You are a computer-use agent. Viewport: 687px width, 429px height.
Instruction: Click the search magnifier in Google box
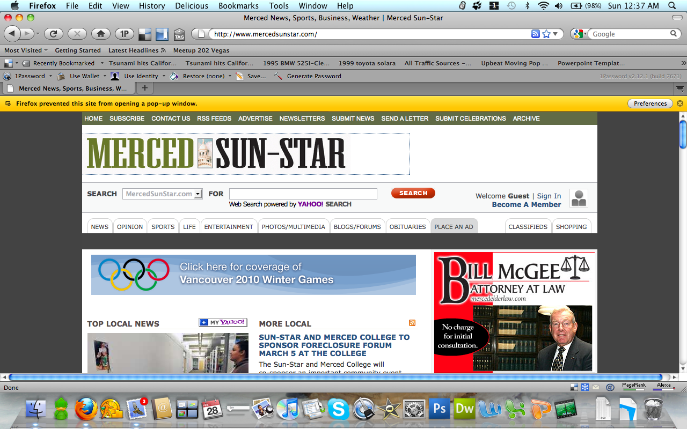[x=674, y=34]
